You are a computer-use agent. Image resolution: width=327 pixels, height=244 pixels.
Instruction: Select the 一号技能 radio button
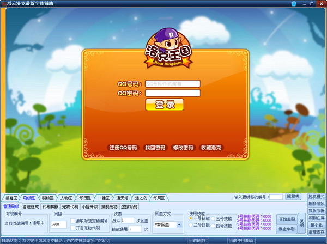190,218
